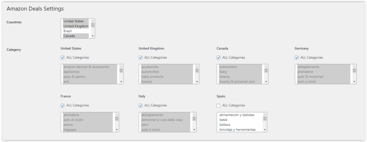Image resolution: width=367 pixels, height=142 pixels.
Task: Check ALL Categories for Spain
Action: coord(218,106)
